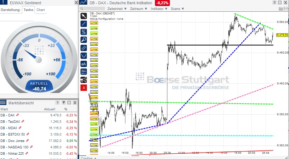Select the DB - Dow Jones row name

pyautogui.click(x=12, y=141)
